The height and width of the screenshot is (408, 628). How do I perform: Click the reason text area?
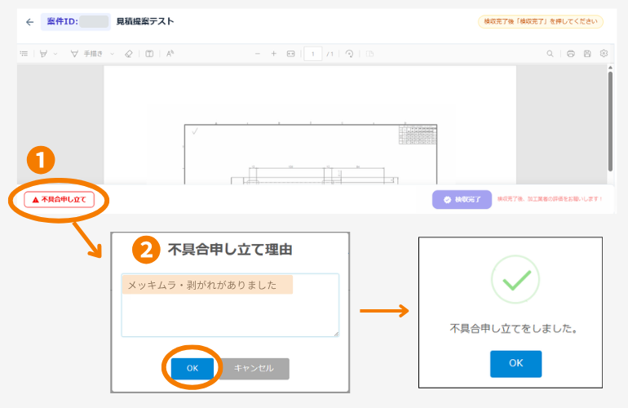click(x=230, y=305)
